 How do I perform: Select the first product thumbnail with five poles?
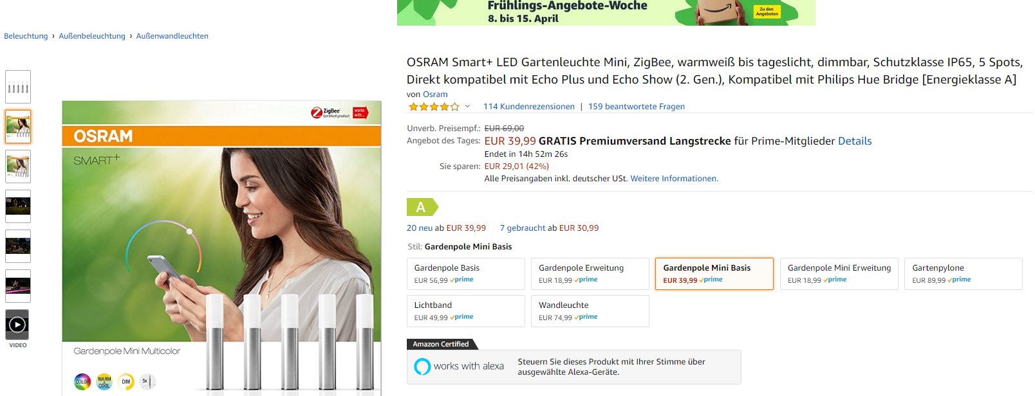[x=18, y=87]
